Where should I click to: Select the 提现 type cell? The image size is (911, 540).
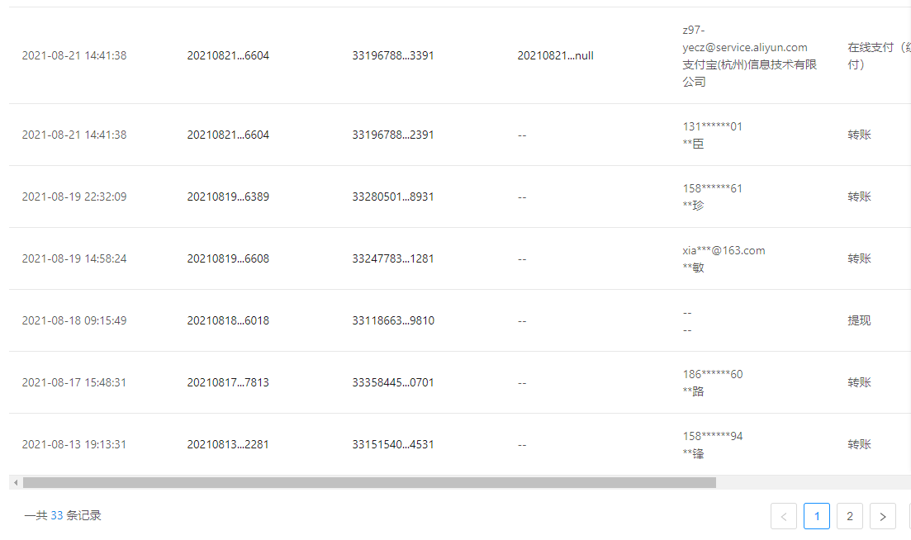859,320
